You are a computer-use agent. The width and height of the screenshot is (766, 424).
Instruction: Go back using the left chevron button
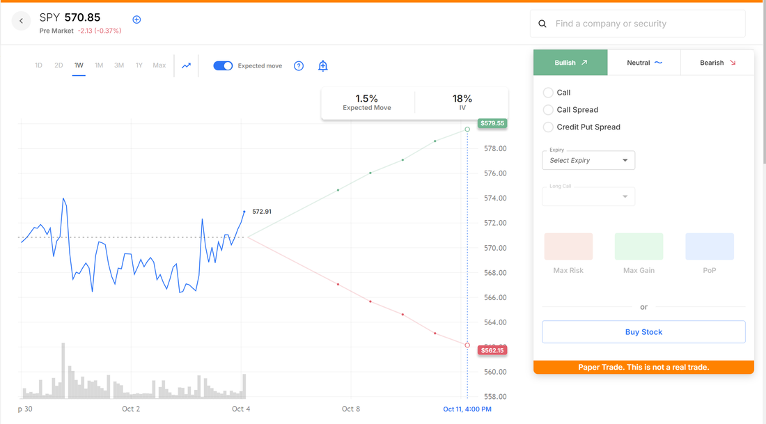[x=21, y=21]
